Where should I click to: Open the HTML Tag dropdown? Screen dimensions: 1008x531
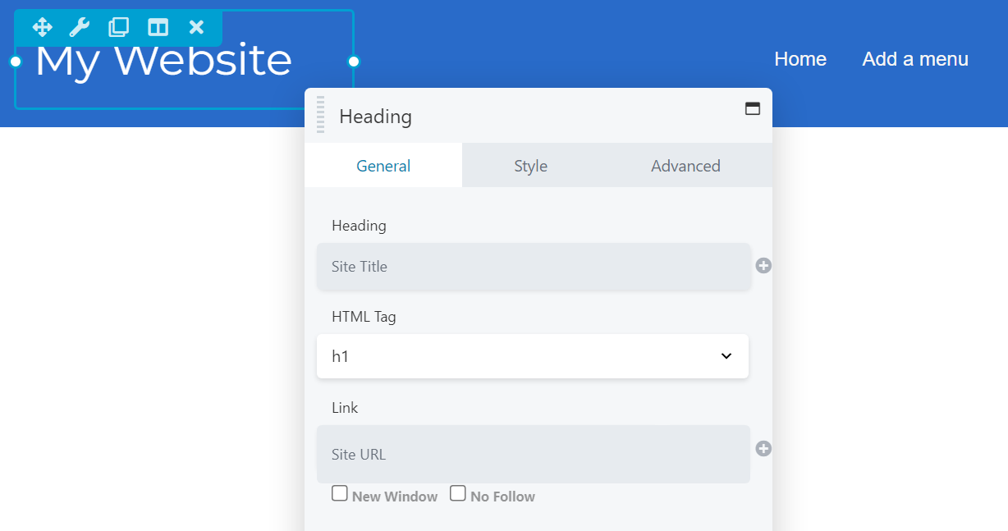(532, 356)
